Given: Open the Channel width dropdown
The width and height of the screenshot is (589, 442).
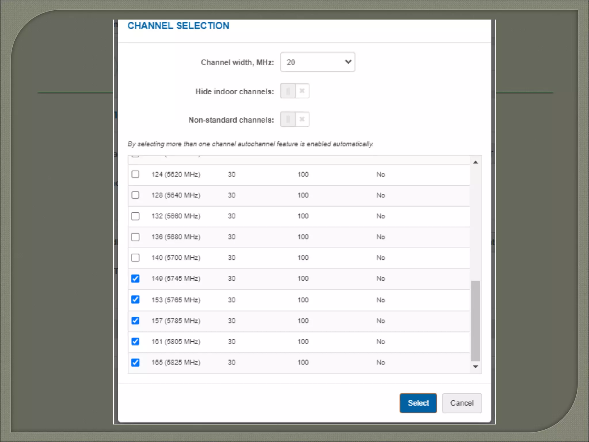Looking at the screenshot, I should pyautogui.click(x=318, y=62).
